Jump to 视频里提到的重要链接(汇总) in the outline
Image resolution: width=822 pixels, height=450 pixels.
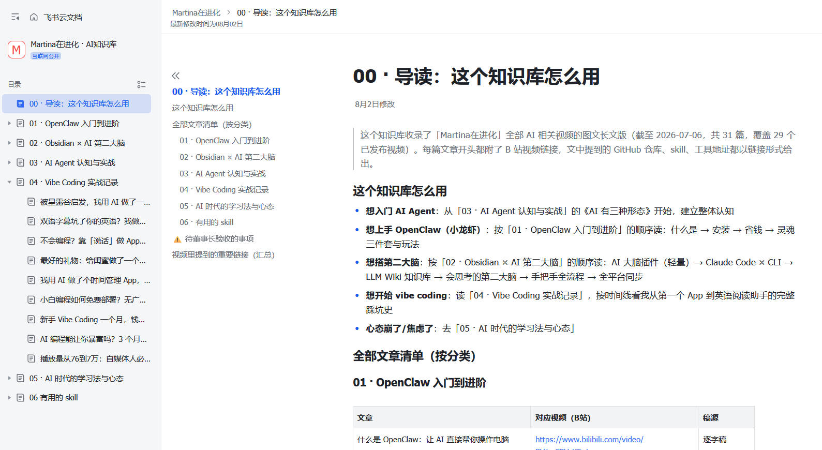[x=223, y=255]
